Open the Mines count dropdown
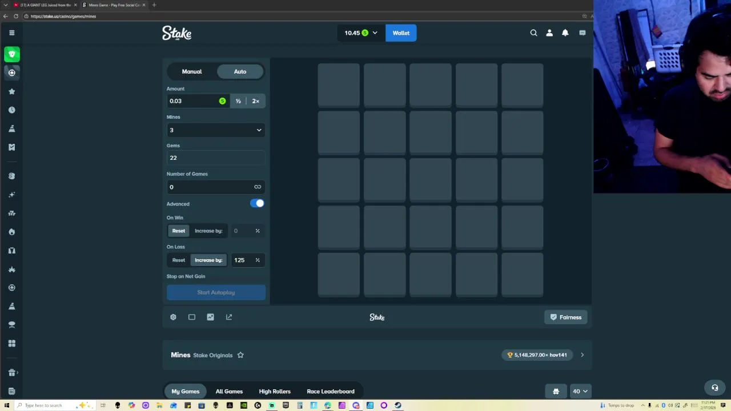Image resolution: width=731 pixels, height=411 pixels. pyautogui.click(x=216, y=130)
